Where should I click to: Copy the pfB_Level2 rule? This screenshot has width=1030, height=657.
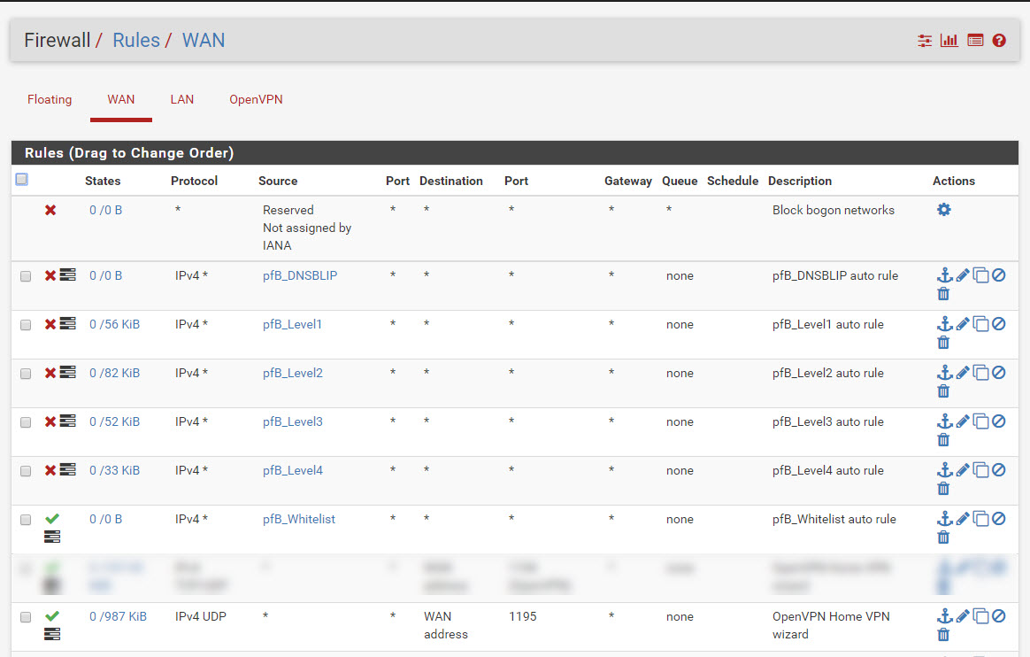pos(980,373)
